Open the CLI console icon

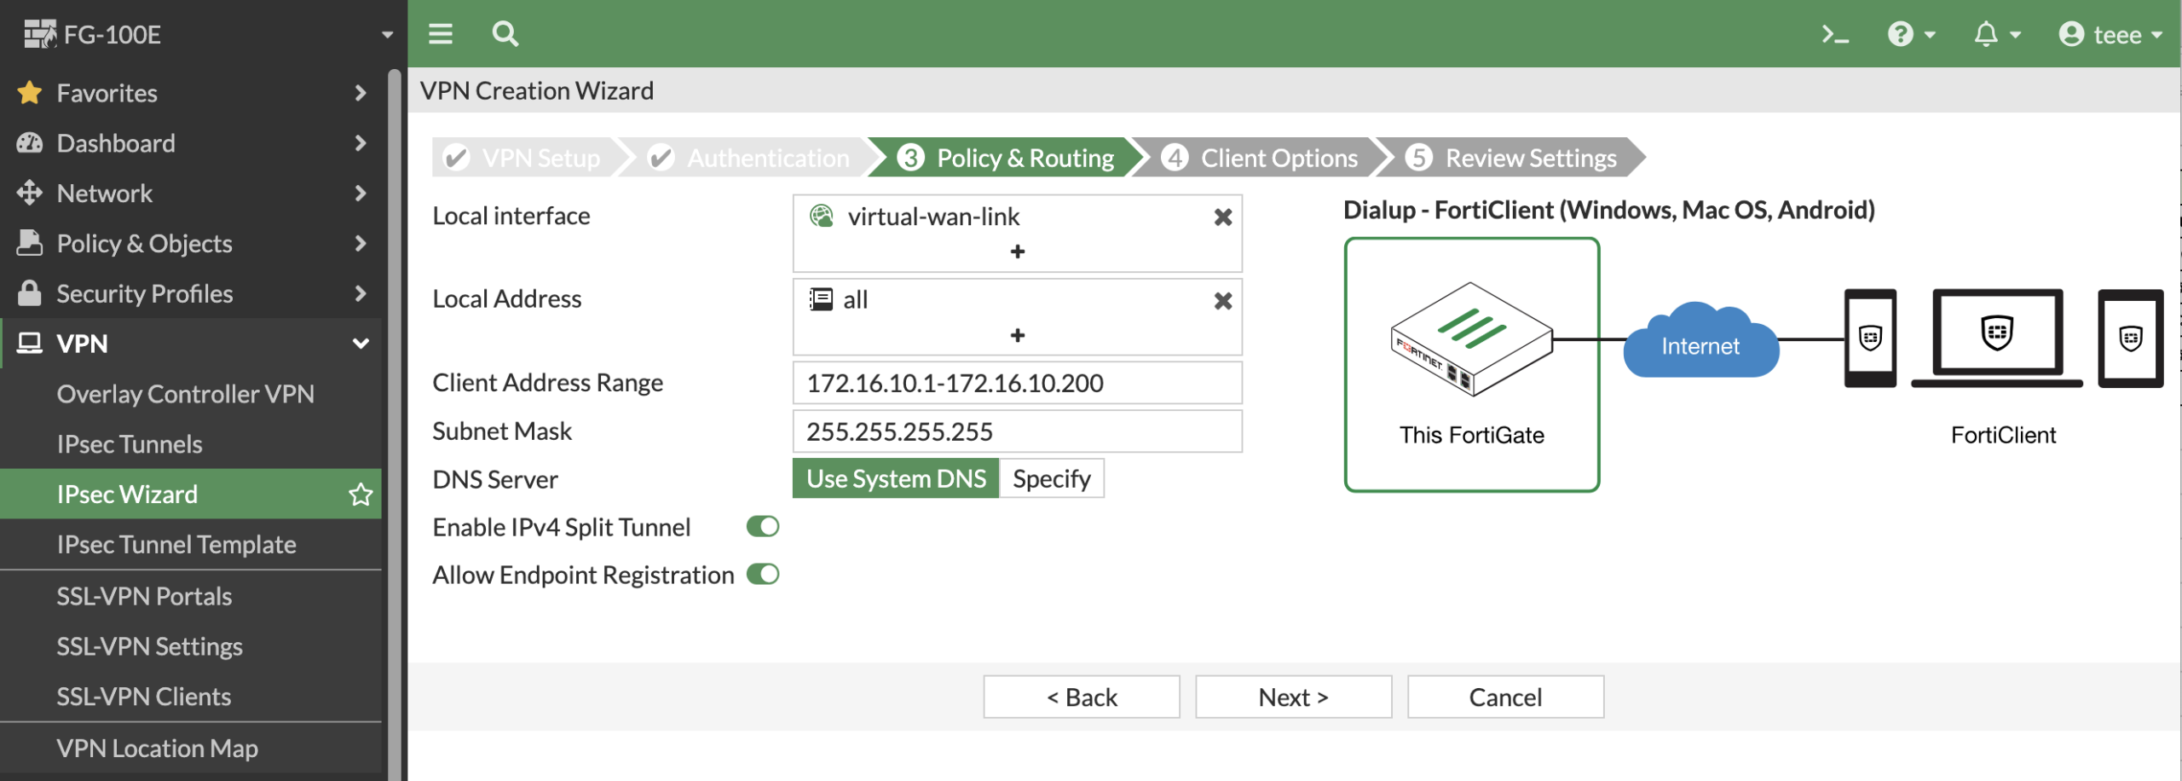click(x=1834, y=35)
